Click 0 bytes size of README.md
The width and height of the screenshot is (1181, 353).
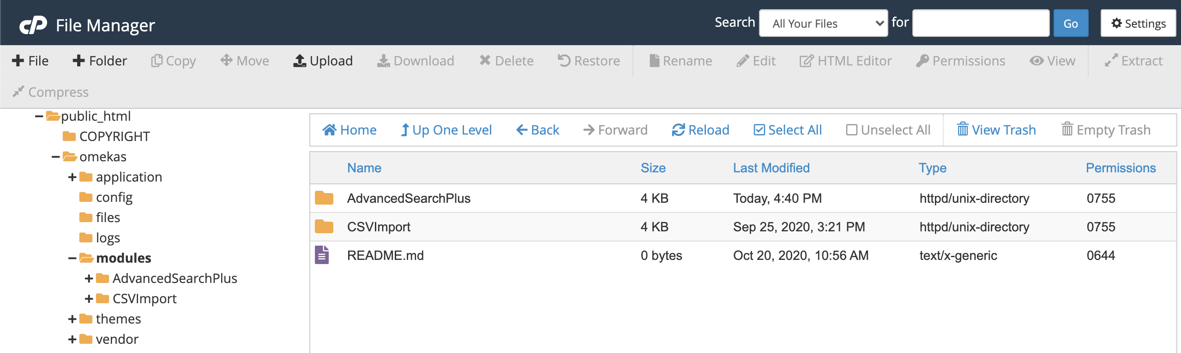pos(661,255)
